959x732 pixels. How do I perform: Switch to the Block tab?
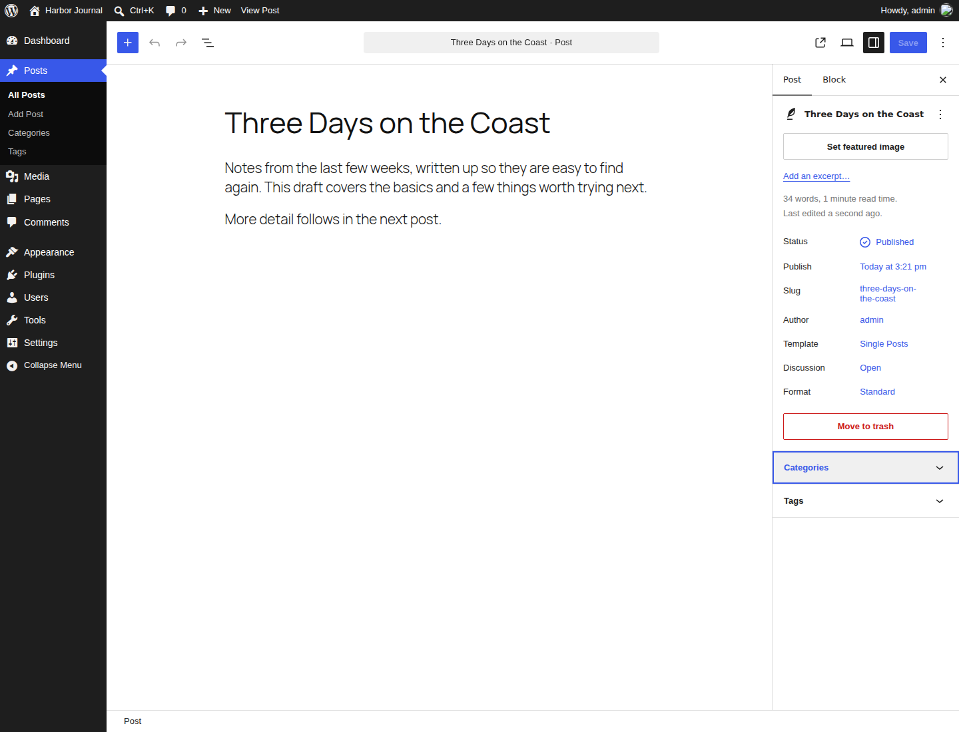point(834,80)
